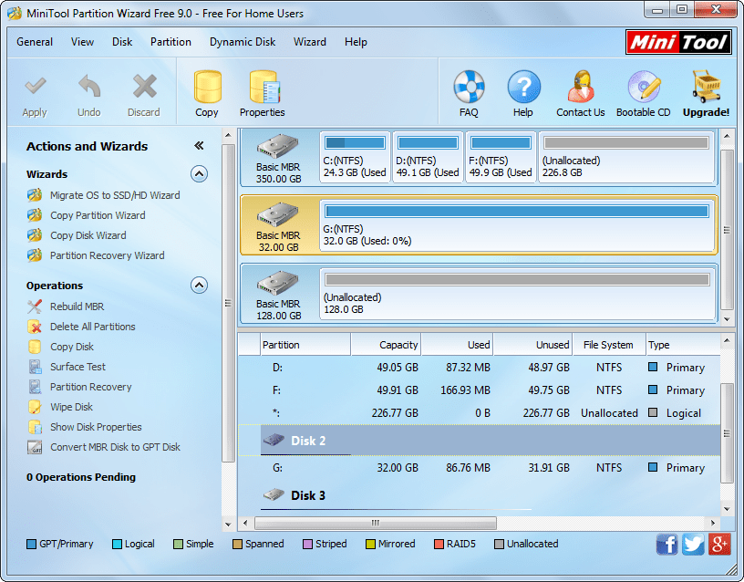Screen dimensions: 744x582
Task: Open the Wizard menu
Action: coord(310,42)
